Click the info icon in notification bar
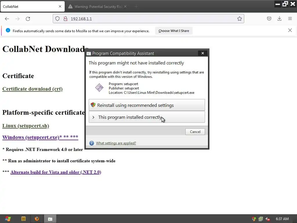This screenshot has height=223, width=297. 8,30
